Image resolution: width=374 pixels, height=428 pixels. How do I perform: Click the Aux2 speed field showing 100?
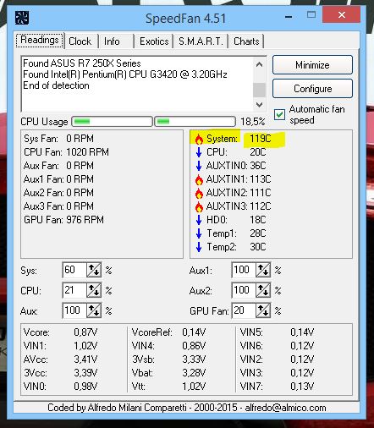click(244, 290)
